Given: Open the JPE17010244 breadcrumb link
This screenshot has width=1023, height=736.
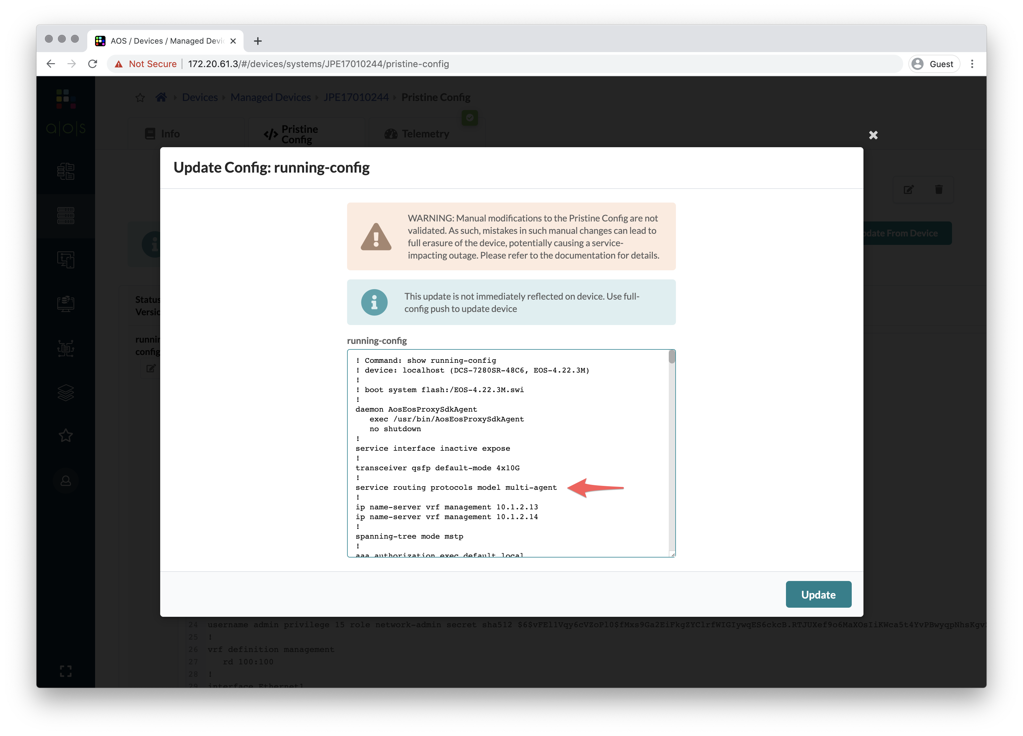Looking at the screenshot, I should click(x=356, y=97).
